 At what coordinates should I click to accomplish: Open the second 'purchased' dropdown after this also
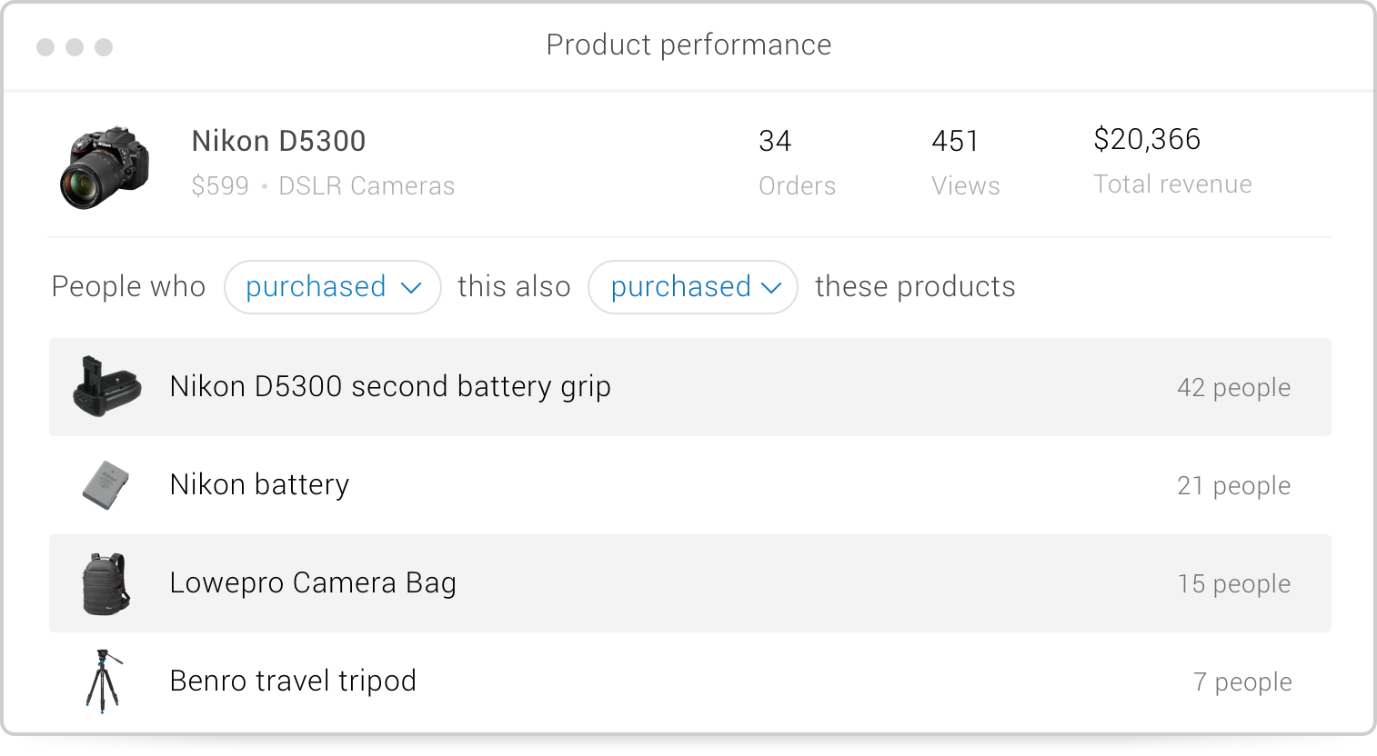[x=693, y=287]
